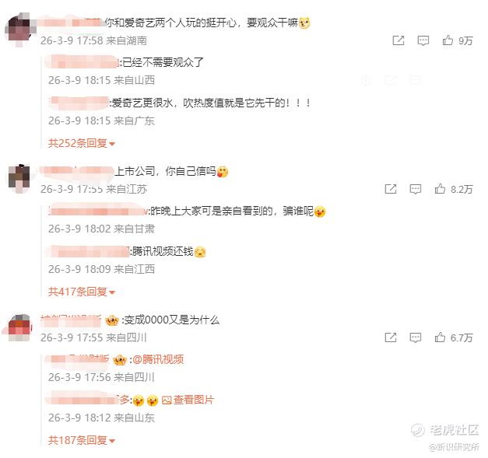Expand 共252条回复 replies
Screen dimensions: 488x458
pos(82,143)
